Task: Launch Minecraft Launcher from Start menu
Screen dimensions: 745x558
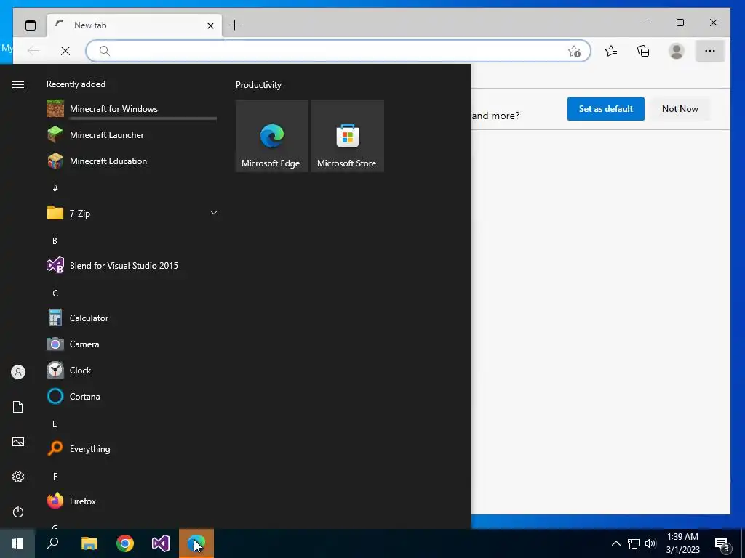Action: [132, 134]
